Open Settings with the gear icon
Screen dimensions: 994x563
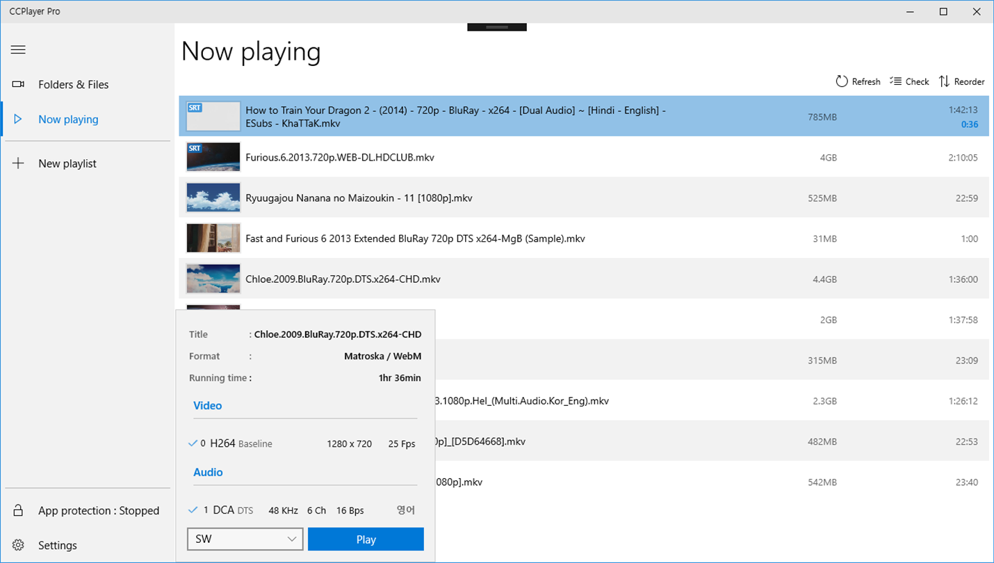point(19,545)
